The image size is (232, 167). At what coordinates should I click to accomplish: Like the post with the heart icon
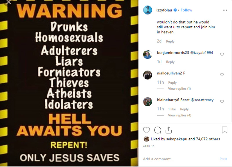[146, 130]
